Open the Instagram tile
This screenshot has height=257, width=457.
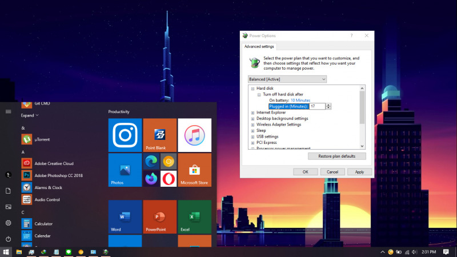[x=125, y=135]
